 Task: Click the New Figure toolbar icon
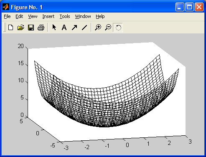point(11,28)
